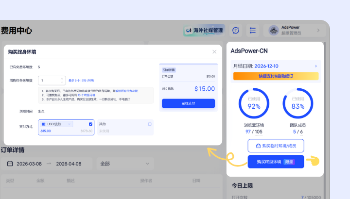Expand the AdsPower account menu chevron

pos(318,30)
